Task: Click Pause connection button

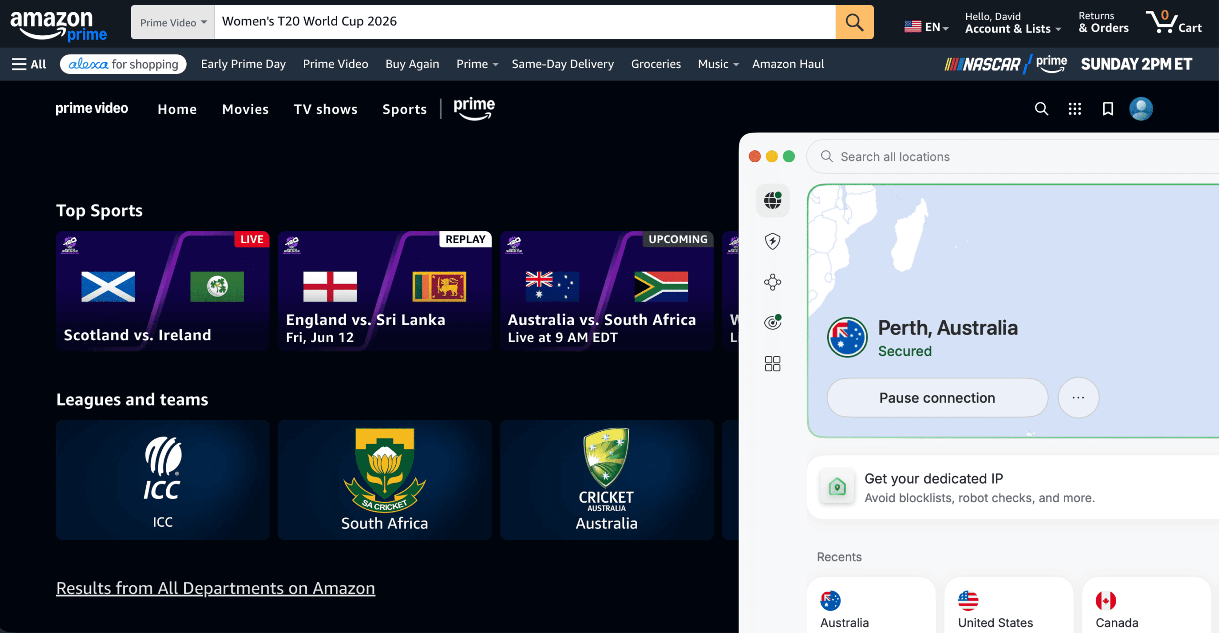Action: click(937, 398)
